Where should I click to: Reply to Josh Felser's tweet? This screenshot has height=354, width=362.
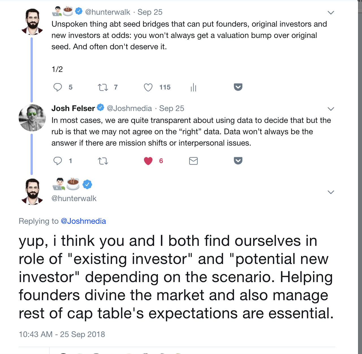[58, 161]
